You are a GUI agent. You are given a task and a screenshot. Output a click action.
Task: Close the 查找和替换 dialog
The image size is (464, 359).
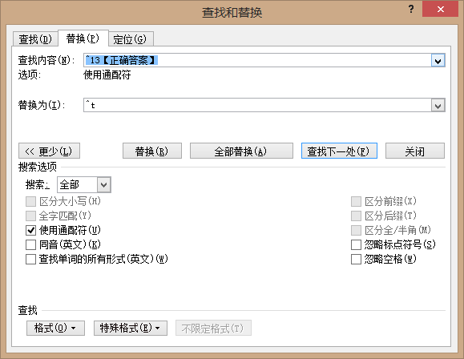[x=440, y=9]
